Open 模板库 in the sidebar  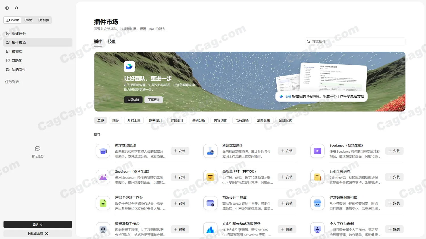click(x=38, y=52)
